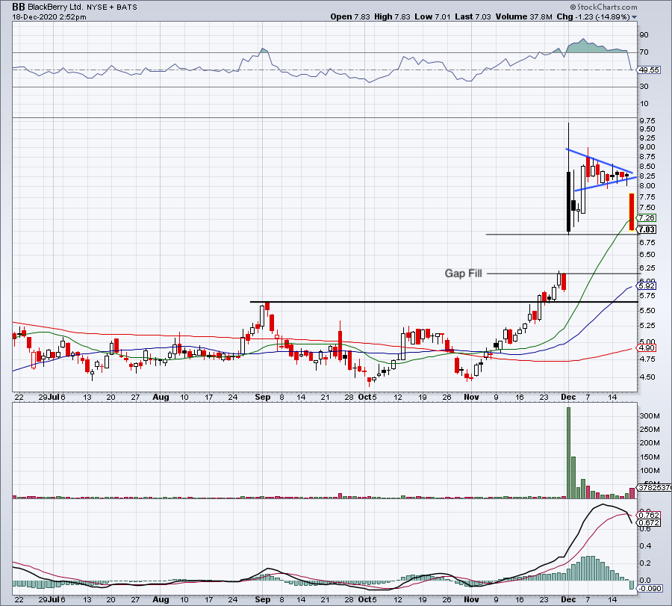Click the 5.92 moving average price tag
Viewport: 672px width, 606px height.
coord(647,285)
